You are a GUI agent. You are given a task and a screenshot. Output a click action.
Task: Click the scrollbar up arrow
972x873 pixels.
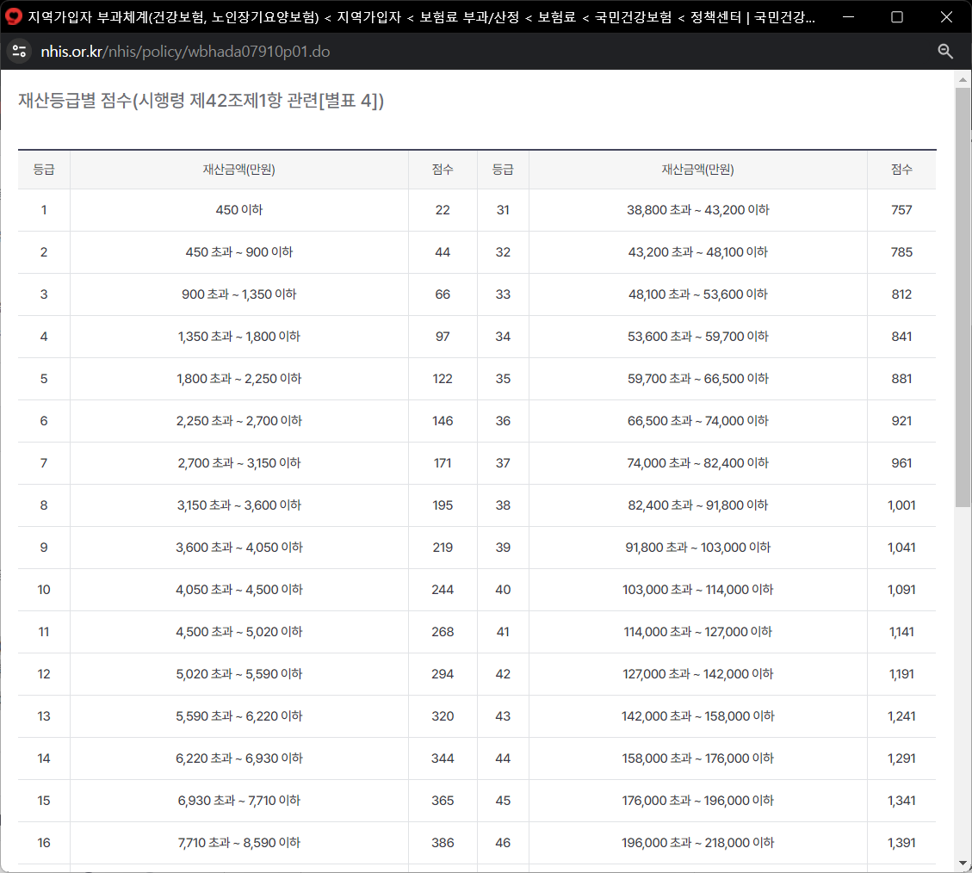[x=963, y=79]
